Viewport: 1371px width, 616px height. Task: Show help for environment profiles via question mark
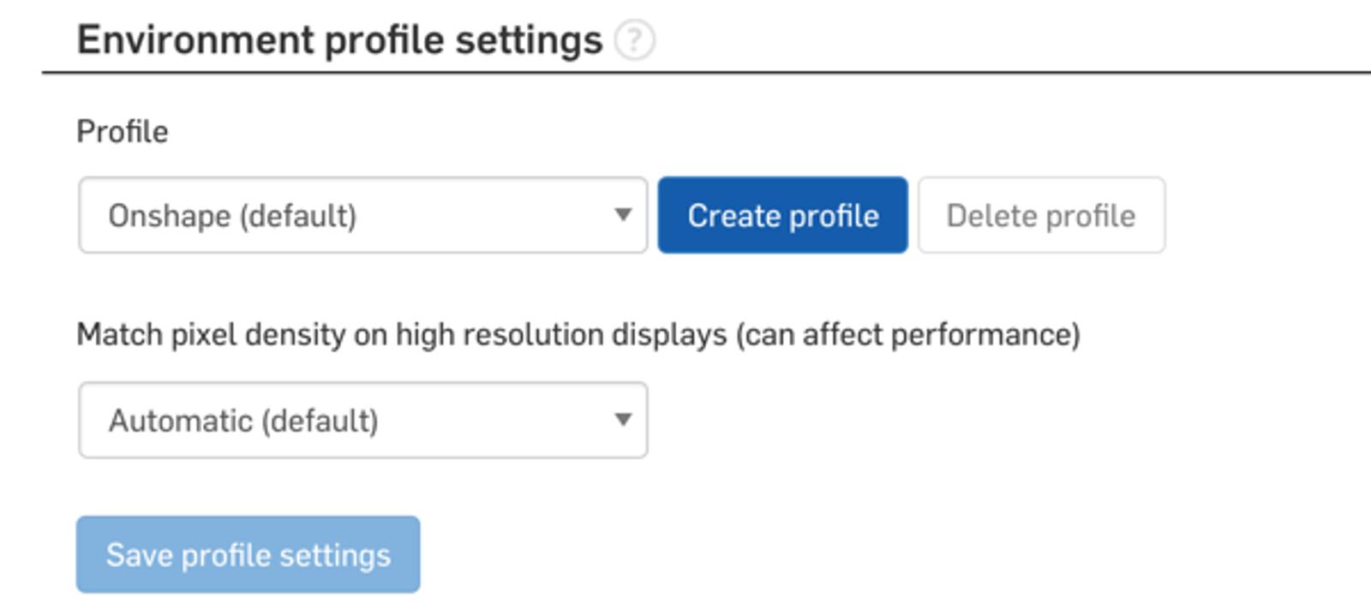(635, 40)
